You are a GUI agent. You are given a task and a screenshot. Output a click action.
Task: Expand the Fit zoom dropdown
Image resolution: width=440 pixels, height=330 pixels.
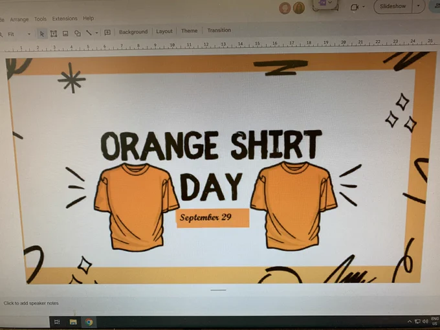(29, 34)
